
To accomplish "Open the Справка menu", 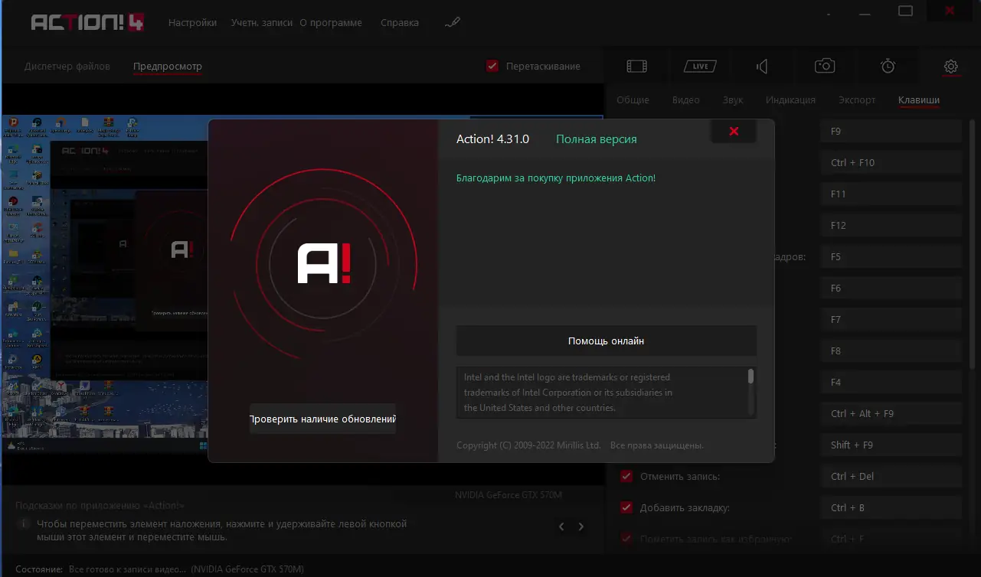I will point(400,23).
